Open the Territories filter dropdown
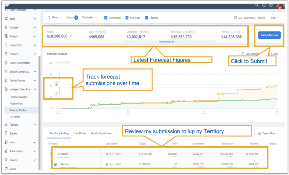The height and width of the screenshot is (175, 289). pyautogui.click(x=89, y=18)
